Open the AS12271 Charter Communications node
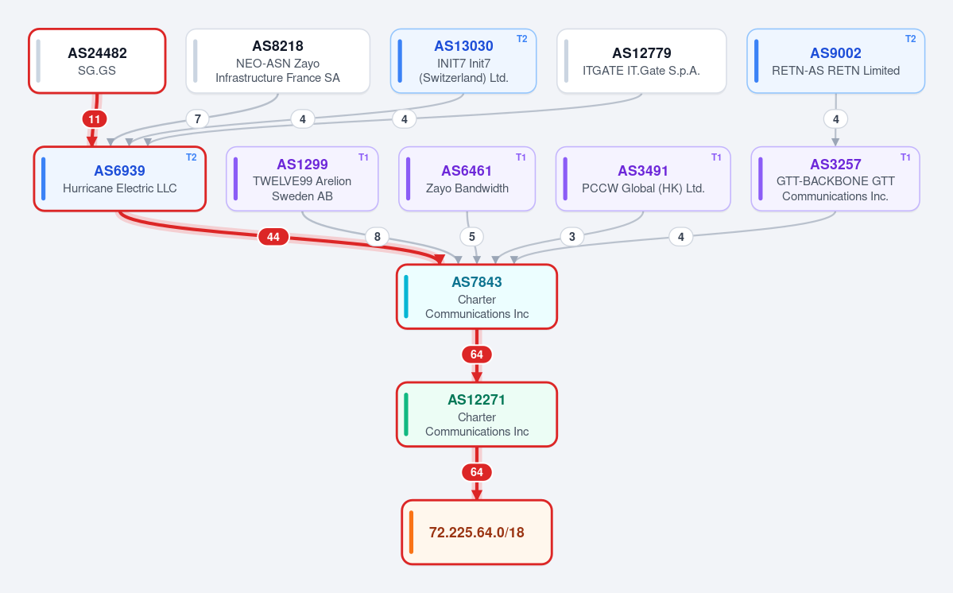953x593 pixels. (x=477, y=414)
